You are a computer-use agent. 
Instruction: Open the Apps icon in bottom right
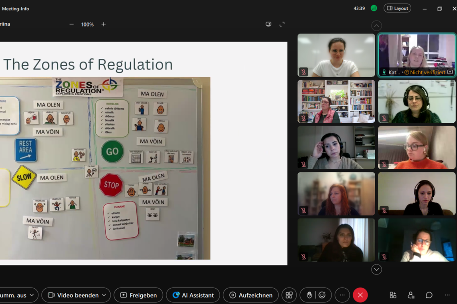(393, 295)
